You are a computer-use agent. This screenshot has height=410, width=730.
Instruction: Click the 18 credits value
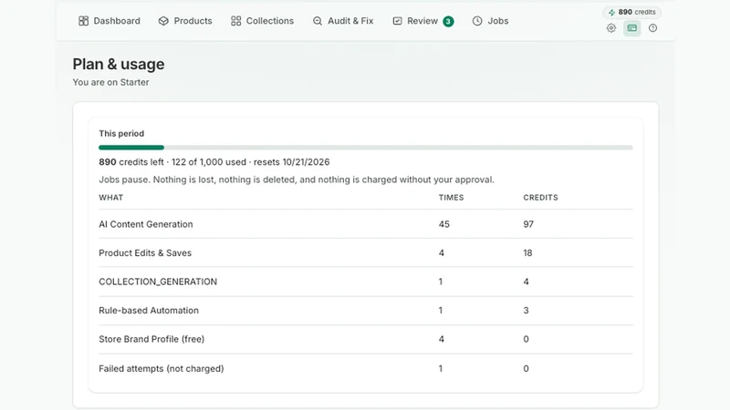[527, 253]
